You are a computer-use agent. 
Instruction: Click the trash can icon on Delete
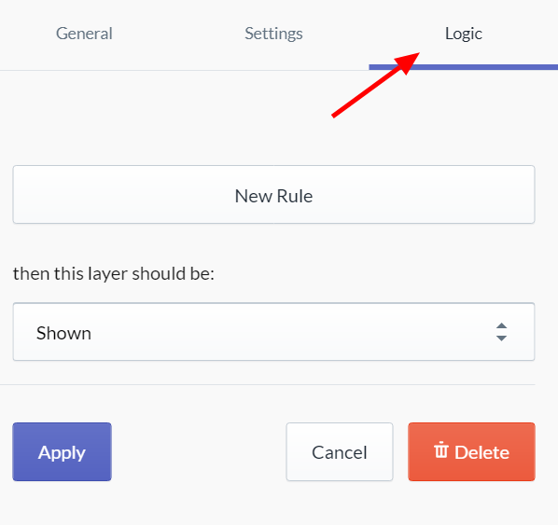click(x=441, y=450)
